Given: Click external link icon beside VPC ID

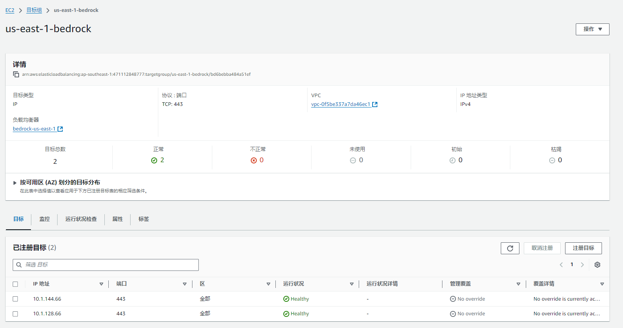Looking at the screenshot, I should 375,104.
